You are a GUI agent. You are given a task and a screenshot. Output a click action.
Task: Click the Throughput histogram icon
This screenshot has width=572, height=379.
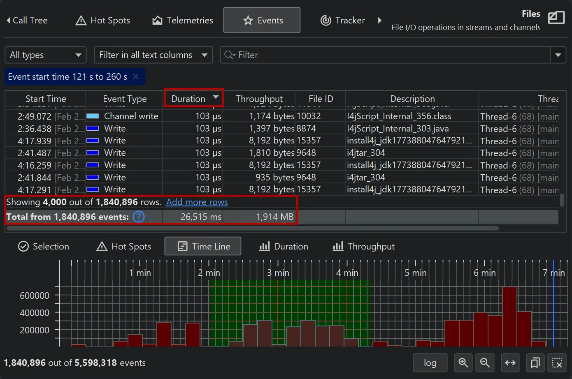pyautogui.click(x=363, y=246)
